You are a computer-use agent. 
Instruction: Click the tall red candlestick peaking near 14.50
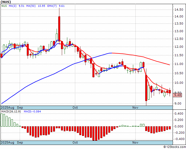point(59,29)
